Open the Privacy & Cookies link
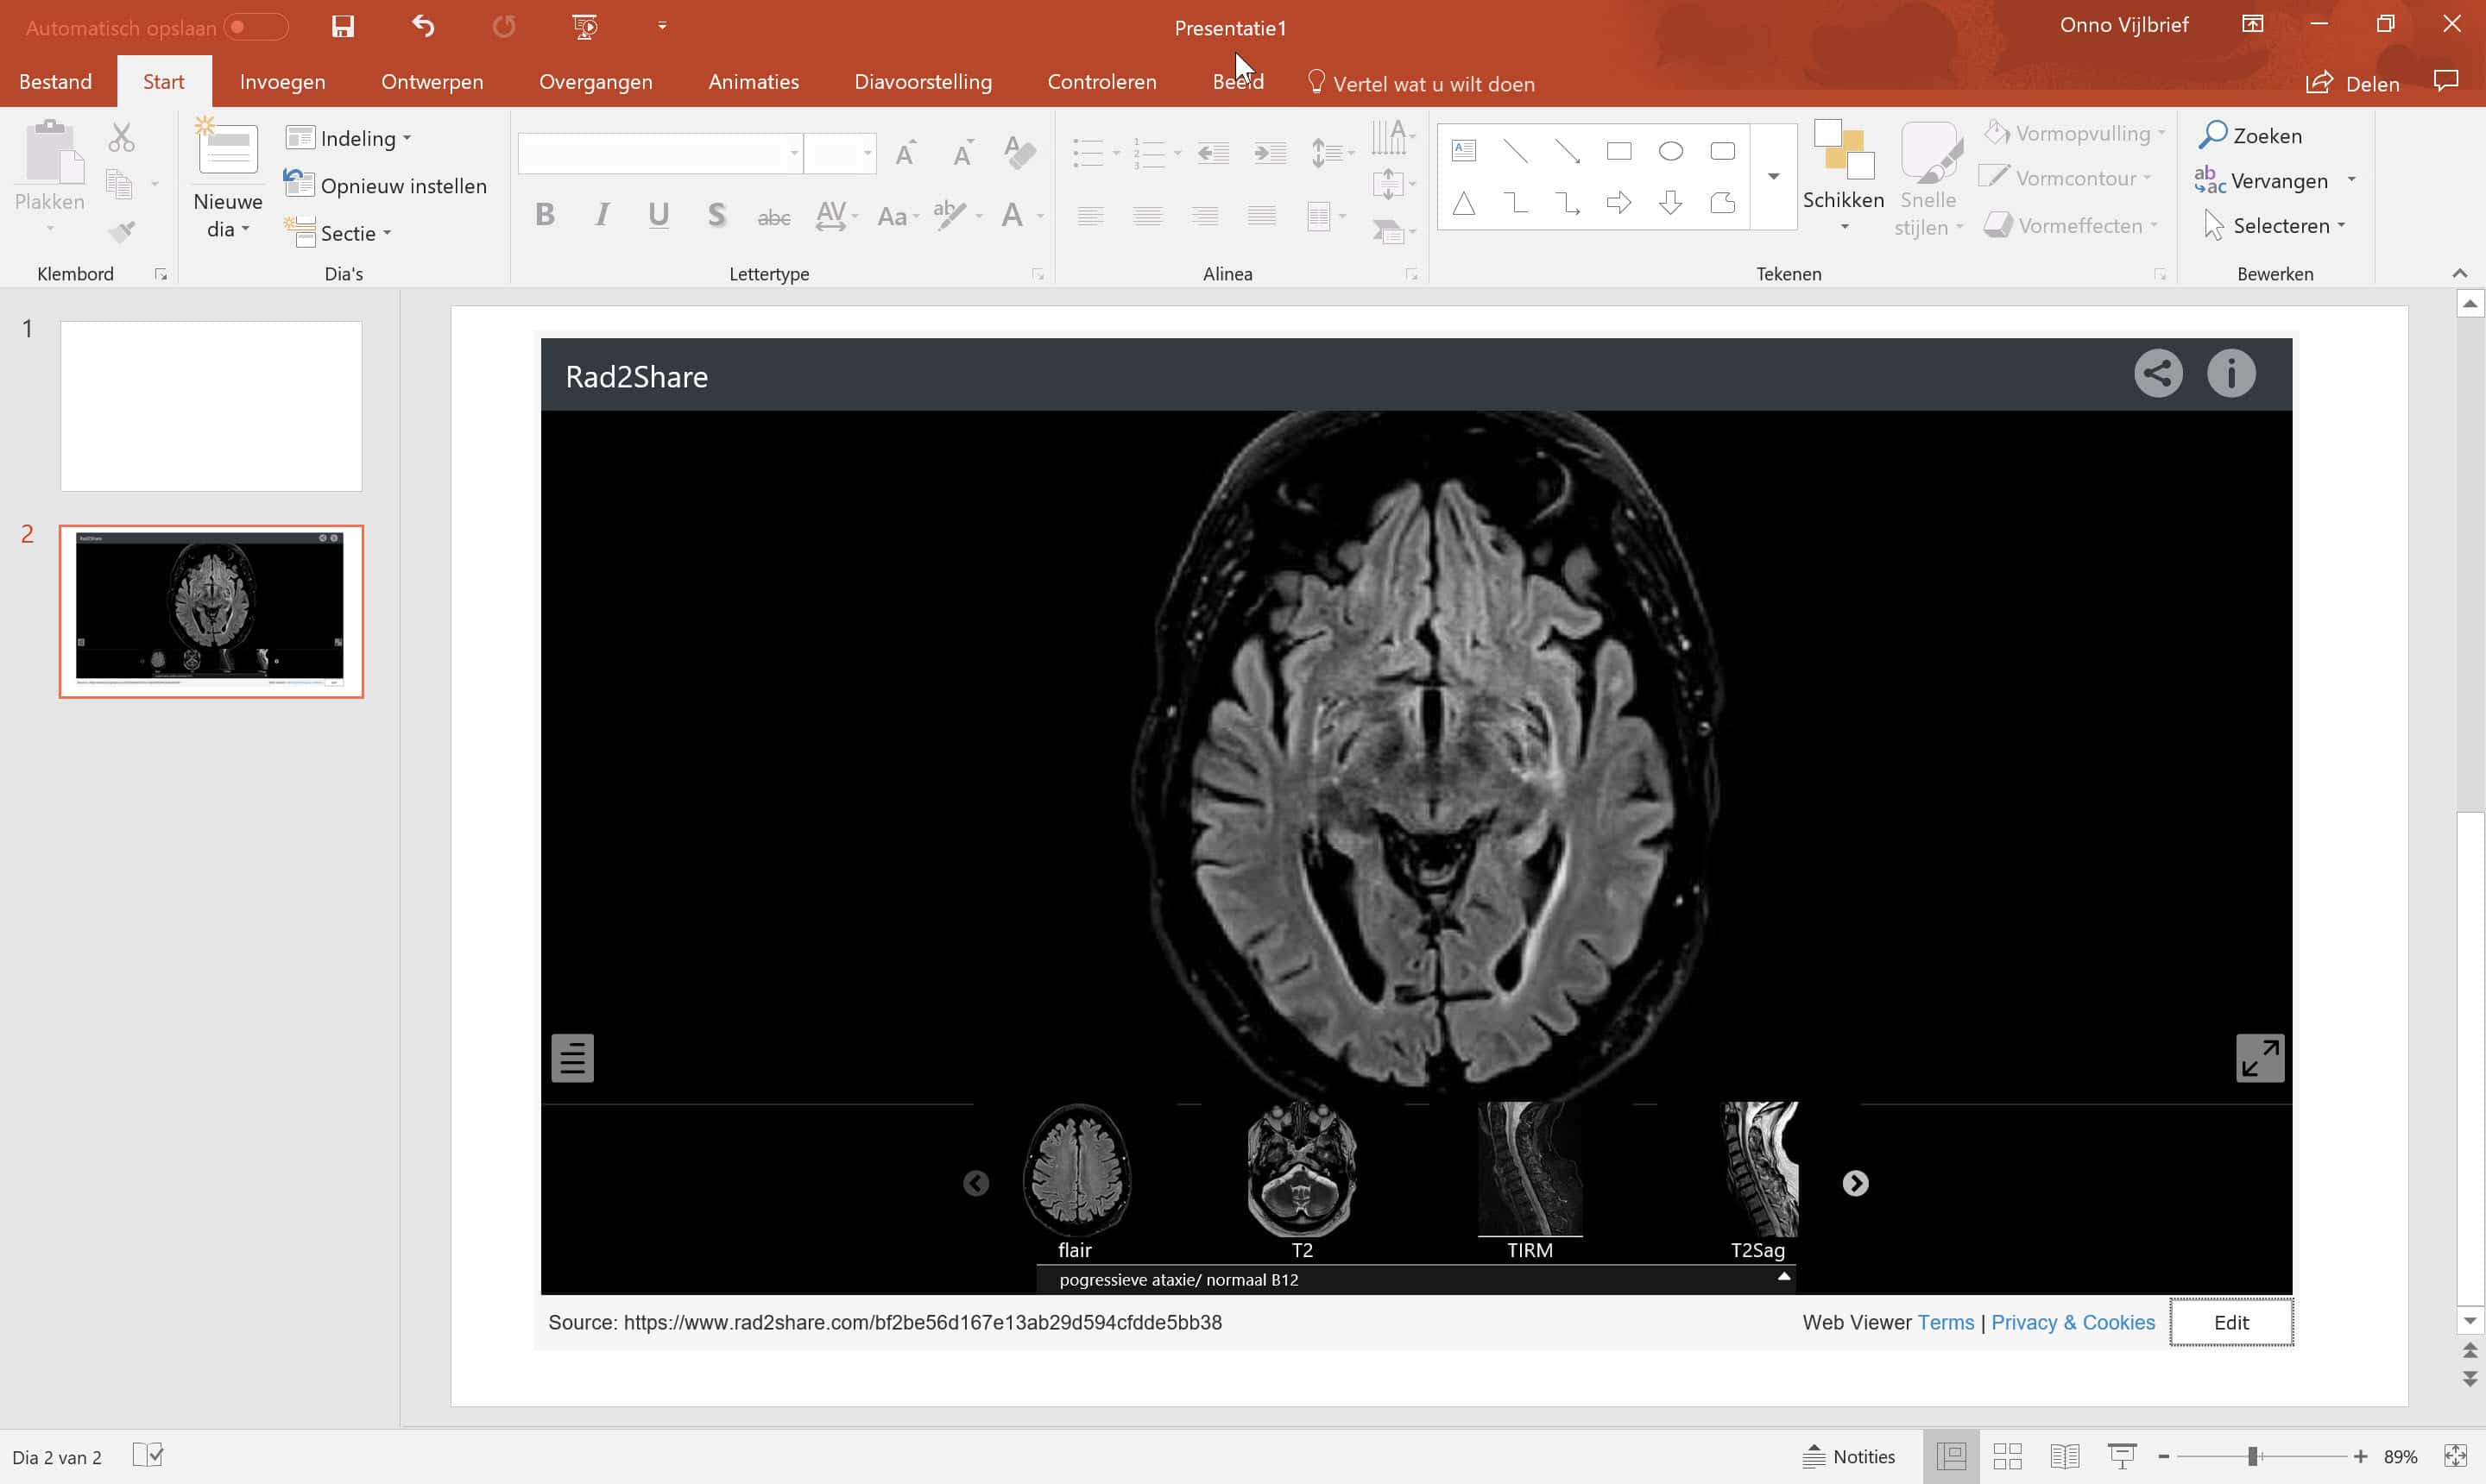Viewport: 2486px width, 1484px height. click(2073, 1322)
